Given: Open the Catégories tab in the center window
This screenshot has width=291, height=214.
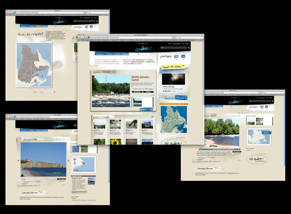Looking at the screenshot, I should pyautogui.click(x=109, y=54).
